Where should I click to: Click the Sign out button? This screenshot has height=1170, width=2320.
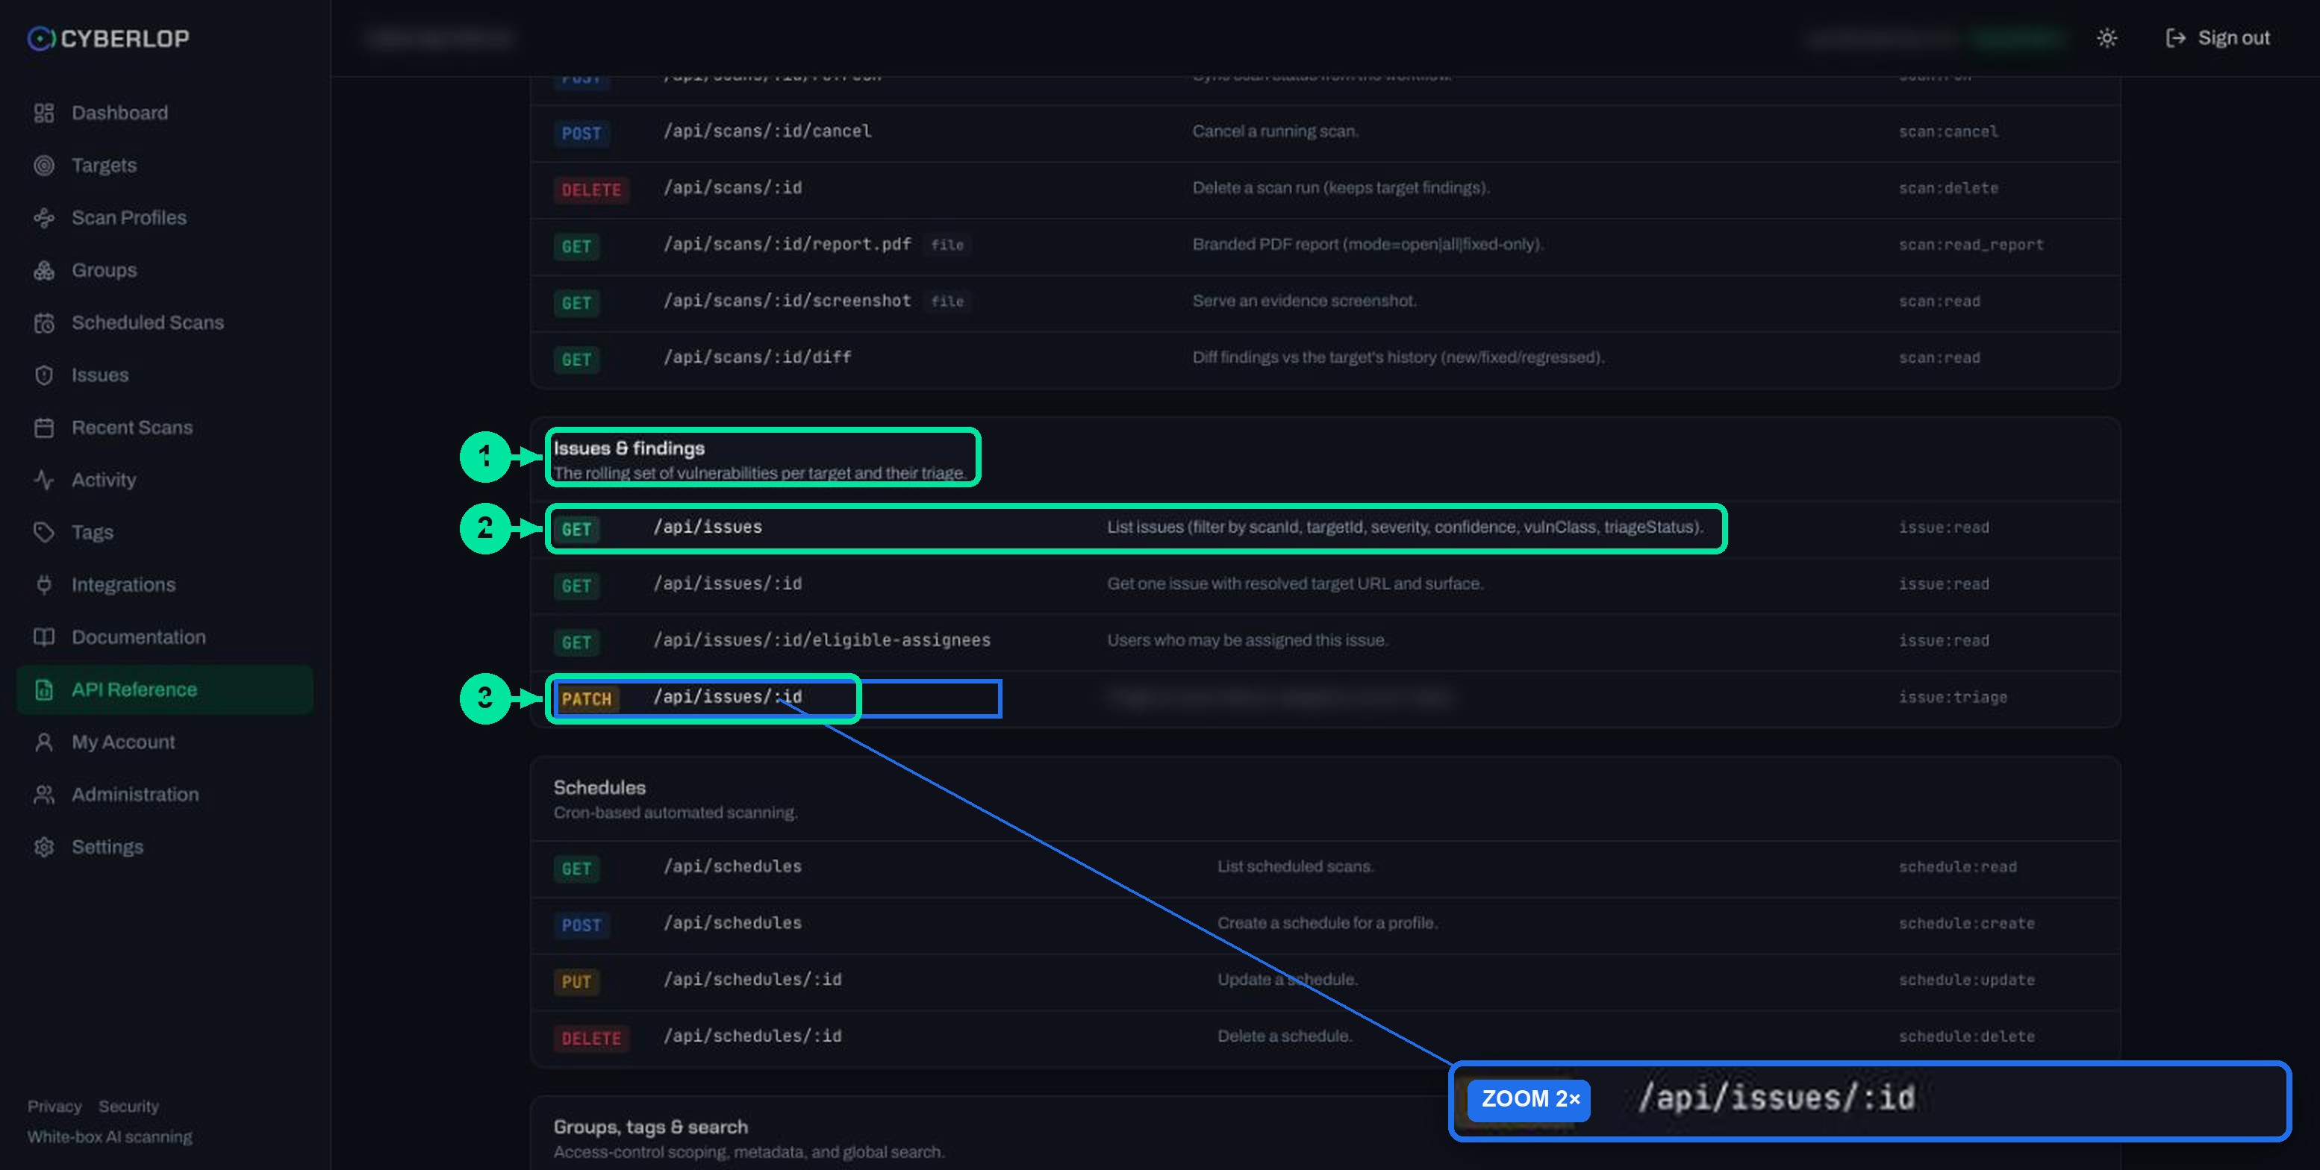(2217, 38)
